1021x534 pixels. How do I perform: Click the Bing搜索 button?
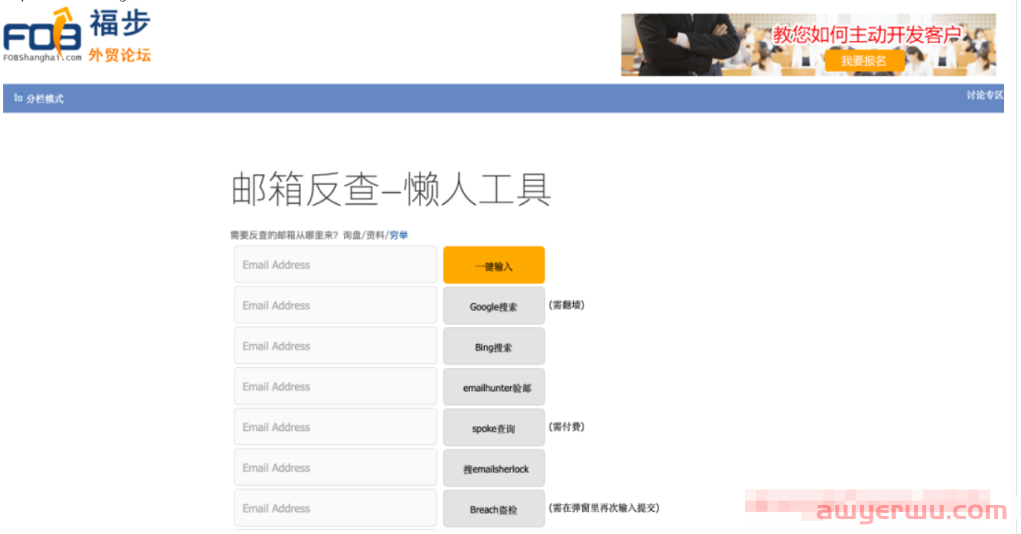click(494, 346)
